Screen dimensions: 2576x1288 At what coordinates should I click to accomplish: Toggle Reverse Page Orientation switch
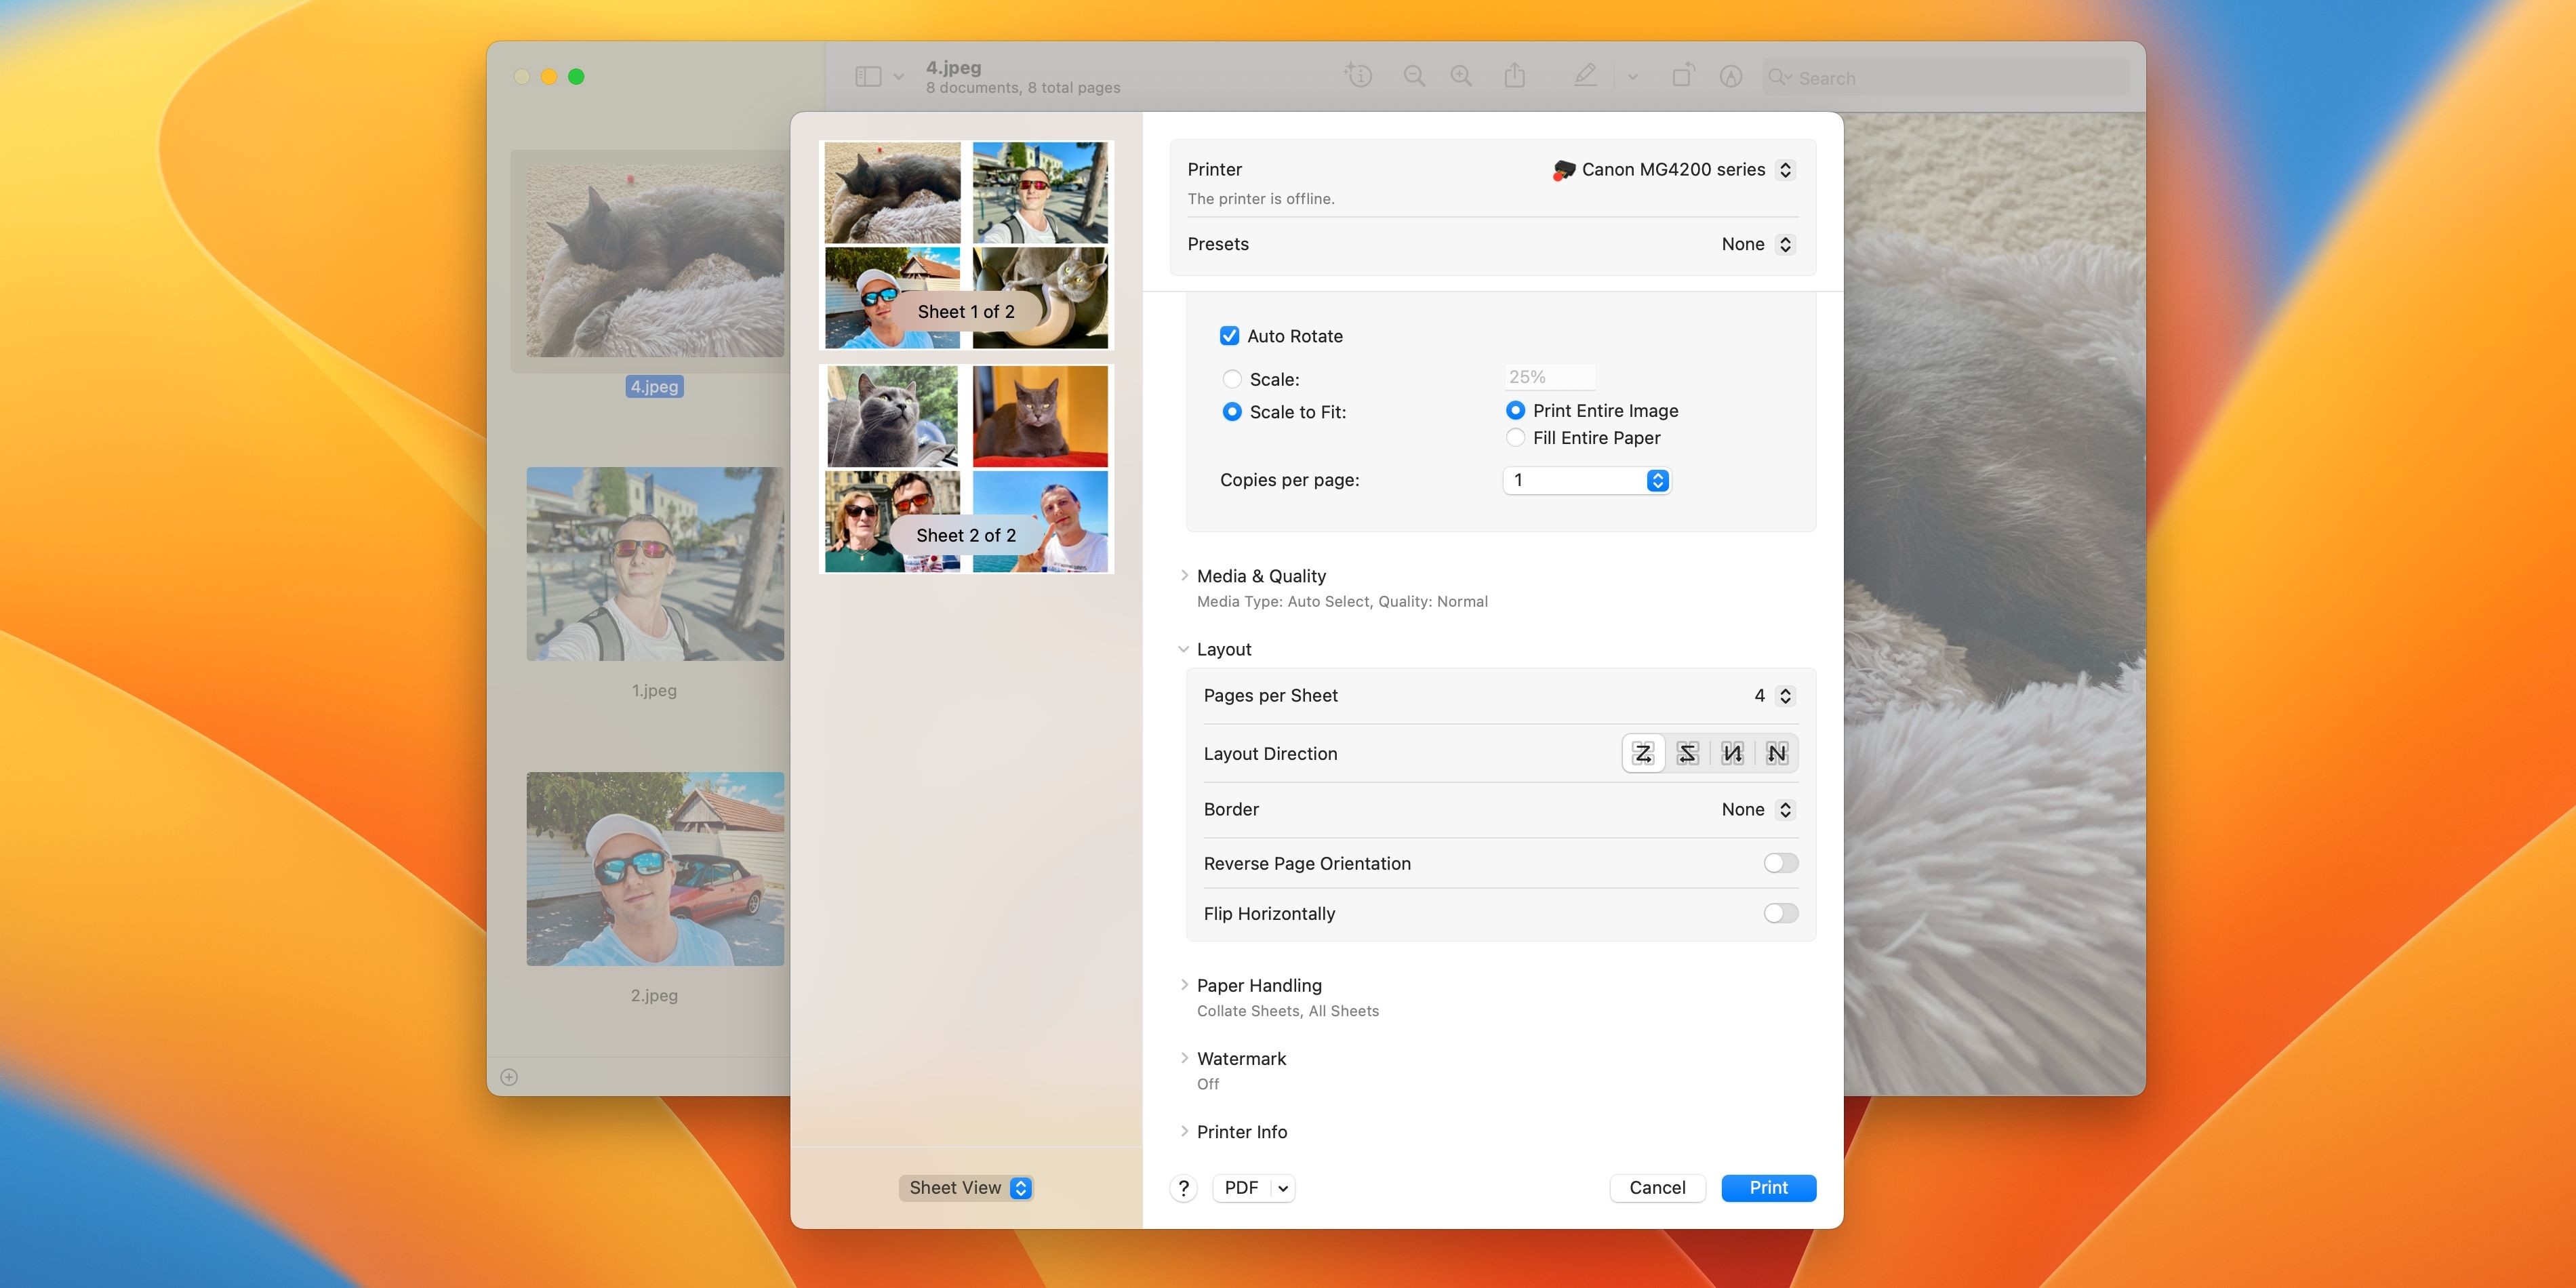pyautogui.click(x=1780, y=863)
